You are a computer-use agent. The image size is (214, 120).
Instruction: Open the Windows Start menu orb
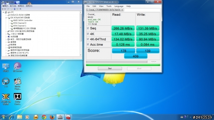click(3, 117)
